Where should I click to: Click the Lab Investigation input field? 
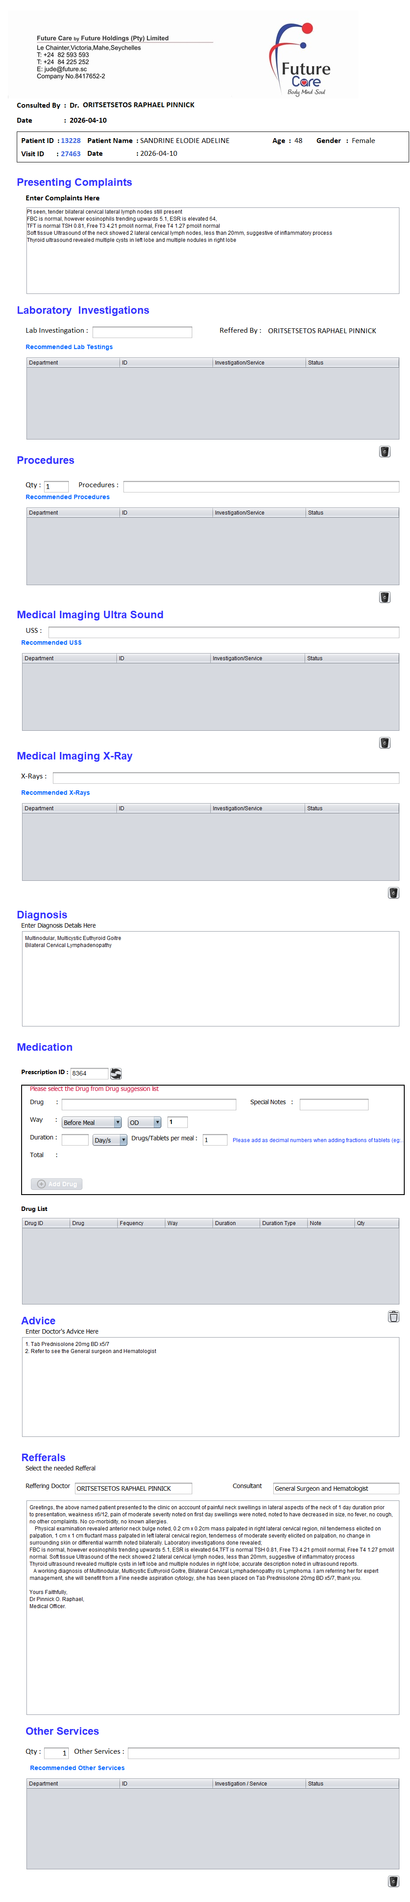coord(142,331)
